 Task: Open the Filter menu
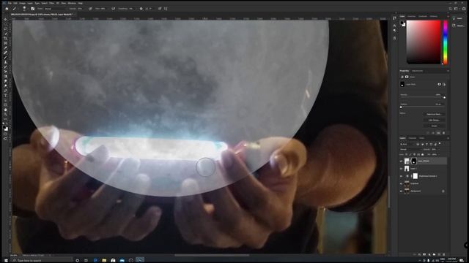click(x=51, y=3)
